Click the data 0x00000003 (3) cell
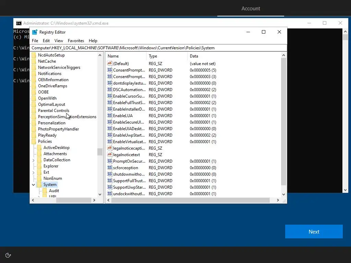Screen dimensions: 351x263 point(203,76)
